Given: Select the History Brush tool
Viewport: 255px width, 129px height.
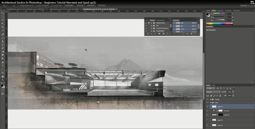Looking at the screenshot, I should [x=3, y=45].
